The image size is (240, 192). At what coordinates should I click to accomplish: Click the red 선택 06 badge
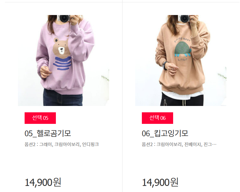point(157,118)
